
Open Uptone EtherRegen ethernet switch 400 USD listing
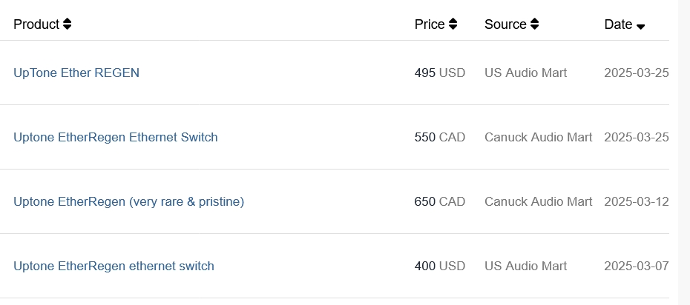[114, 266]
